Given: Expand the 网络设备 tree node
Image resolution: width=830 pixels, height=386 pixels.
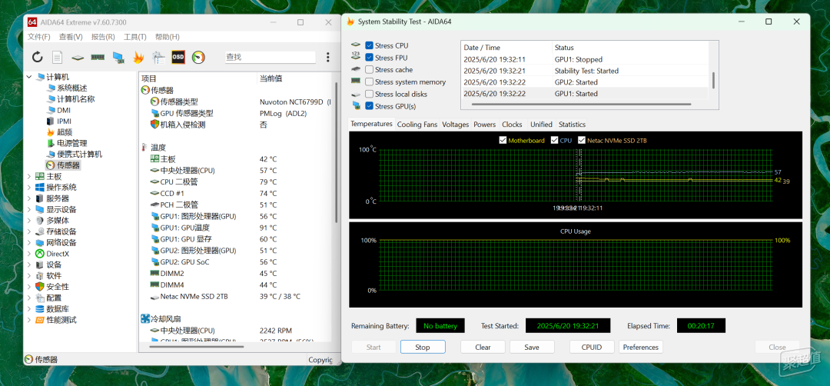Looking at the screenshot, I should pyautogui.click(x=28, y=242).
